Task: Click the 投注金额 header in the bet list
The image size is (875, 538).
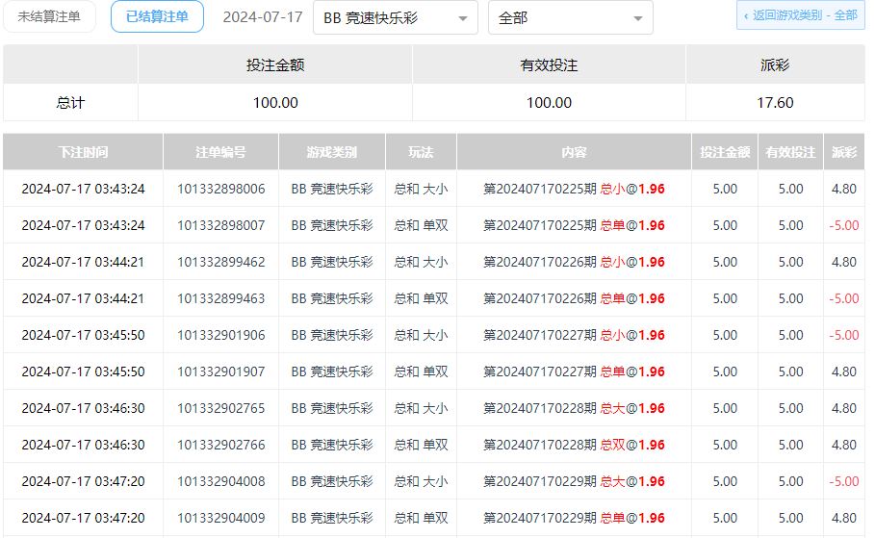Action: 724,152
